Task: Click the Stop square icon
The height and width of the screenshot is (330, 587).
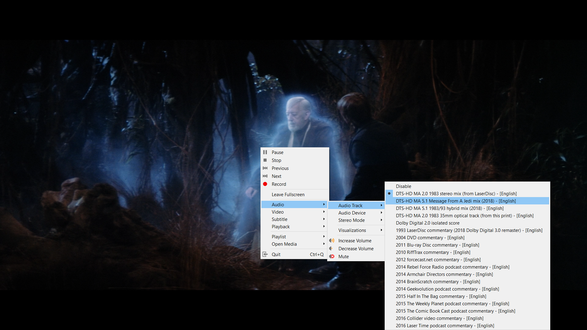Action: click(x=265, y=160)
